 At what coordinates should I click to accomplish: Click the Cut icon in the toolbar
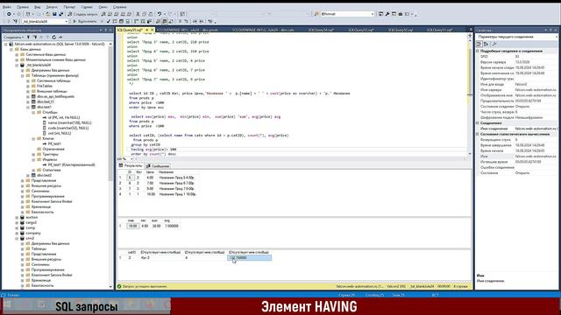pyautogui.click(x=138, y=14)
